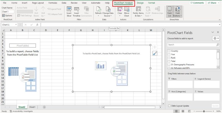This screenshot has height=113, width=222.
Task: Click the Share button
Action: (212, 3)
